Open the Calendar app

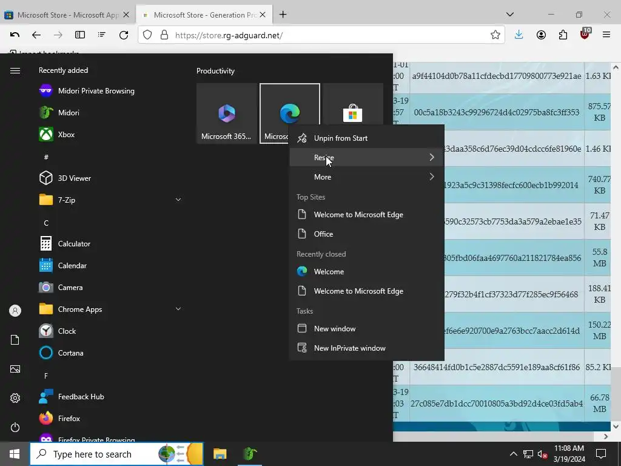(63, 266)
